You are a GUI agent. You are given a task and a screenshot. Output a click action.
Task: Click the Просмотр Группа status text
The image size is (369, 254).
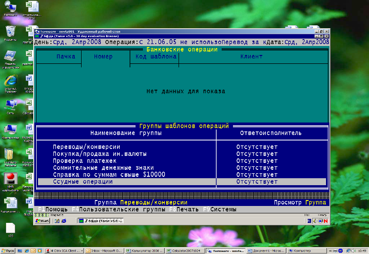pyautogui.click(x=300, y=203)
